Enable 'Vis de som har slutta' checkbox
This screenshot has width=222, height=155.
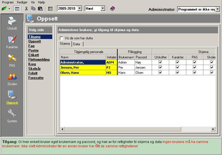pyautogui.click(x=61, y=38)
